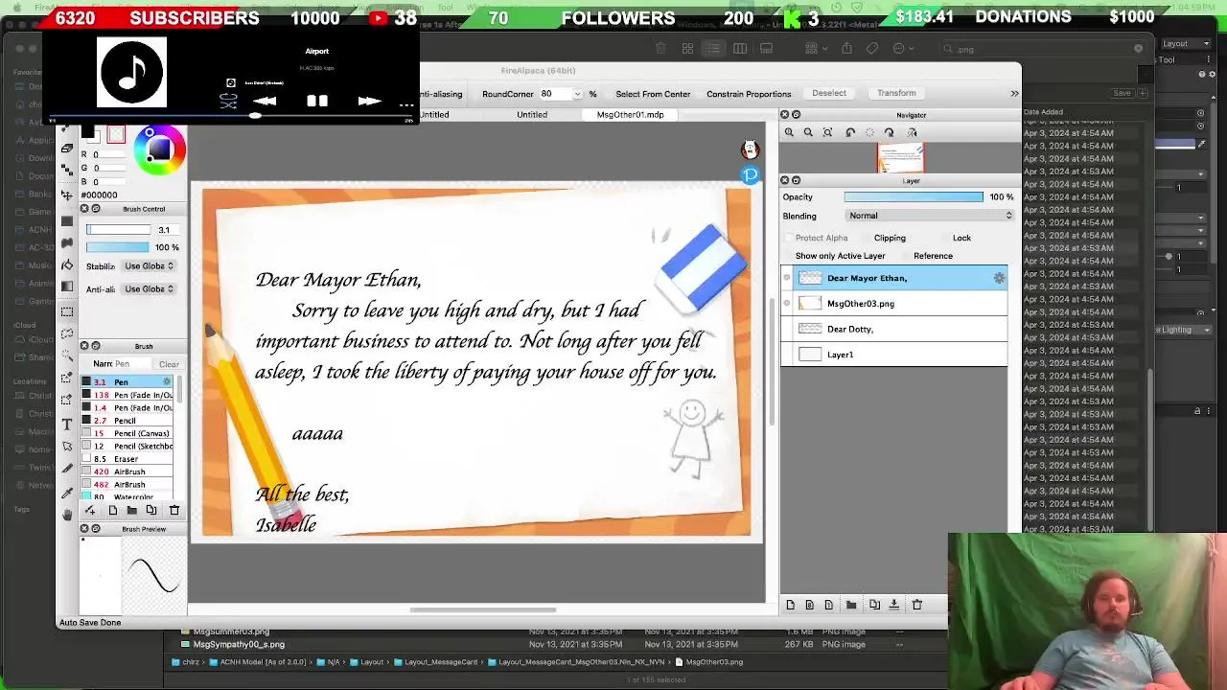Open Layout dropdown in right background panel
This screenshot has width=1227, height=690.
(1187, 43)
